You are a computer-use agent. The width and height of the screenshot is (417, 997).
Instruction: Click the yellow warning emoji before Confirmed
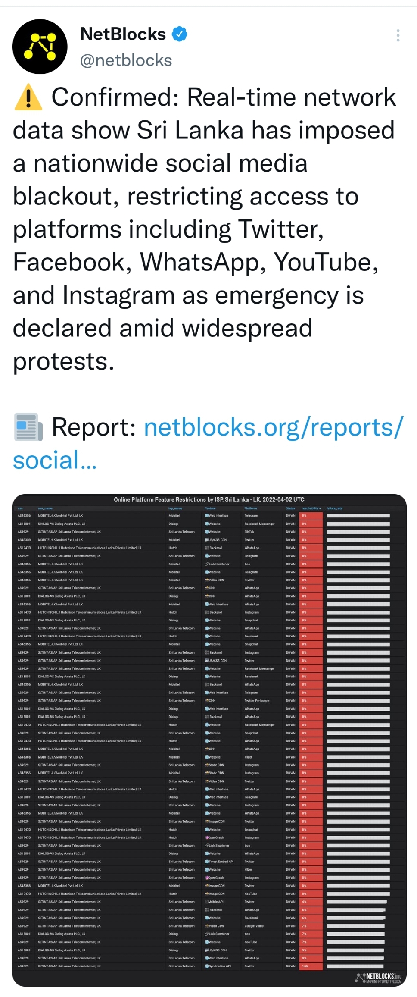point(28,97)
